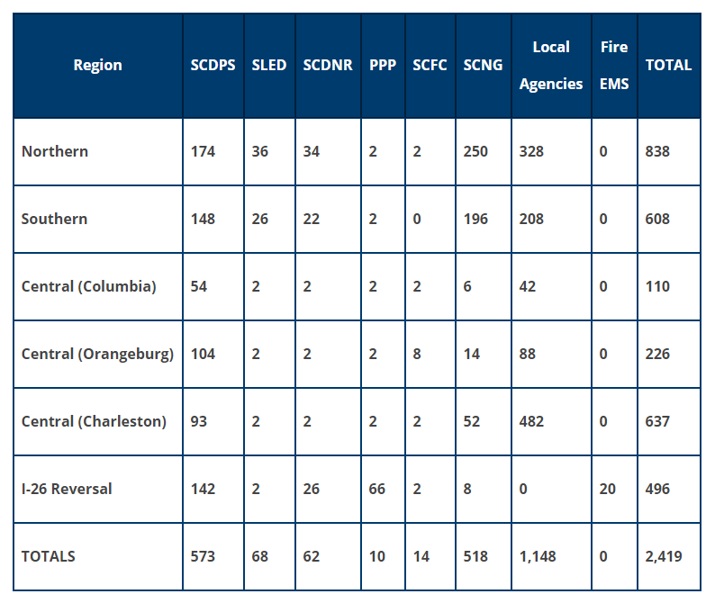Click Southern TOTAL value 608
715x603 pixels.
coord(657,219)
